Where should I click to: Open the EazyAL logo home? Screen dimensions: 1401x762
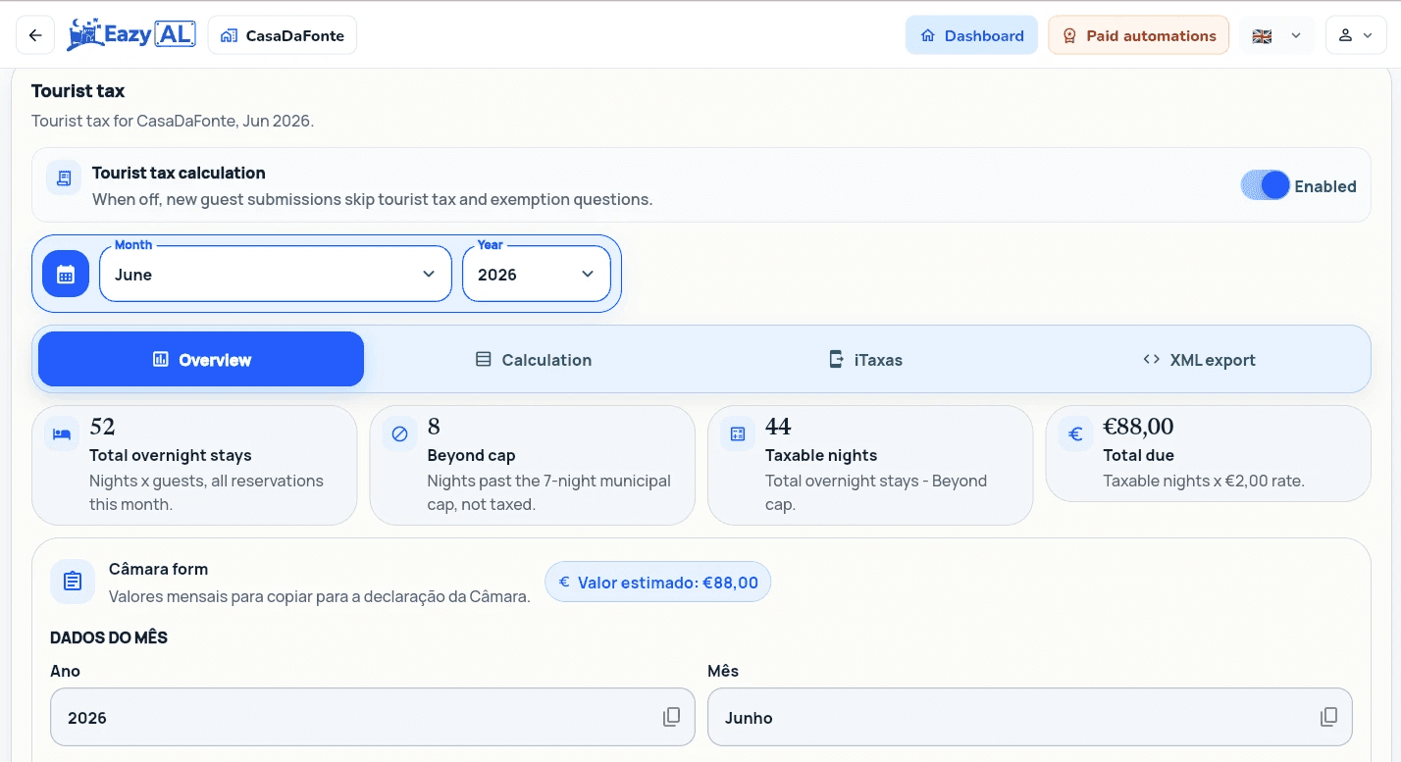tap(131, 35)
